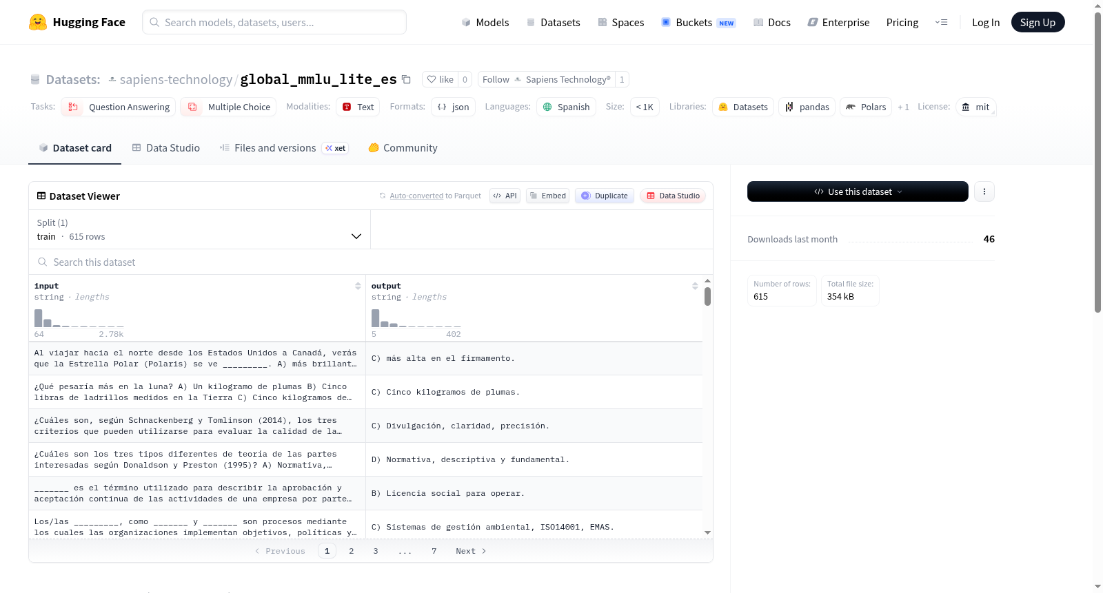Open the kebab menu beside Use this dataset
This screenshot has width=1103, height=593.
[984, 191]
